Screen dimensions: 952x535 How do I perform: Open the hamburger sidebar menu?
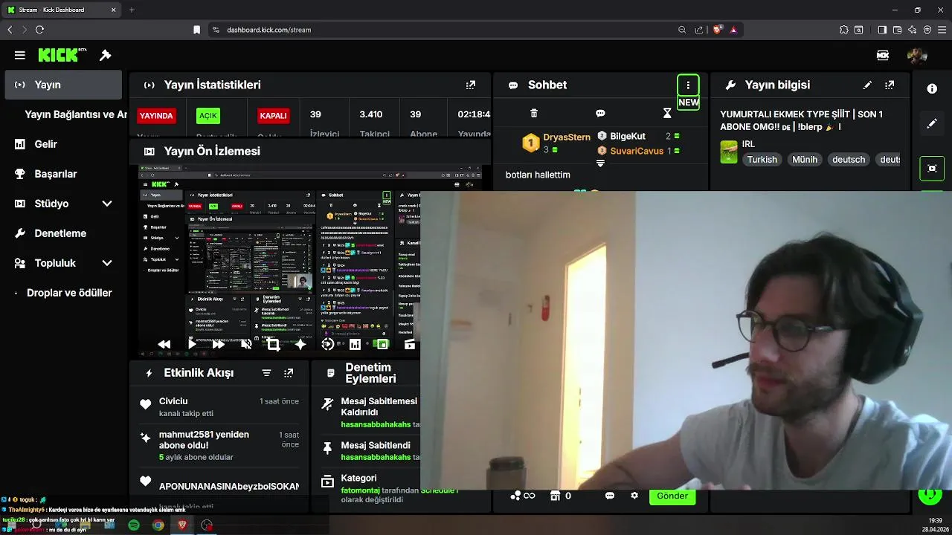tap(20, 55)
